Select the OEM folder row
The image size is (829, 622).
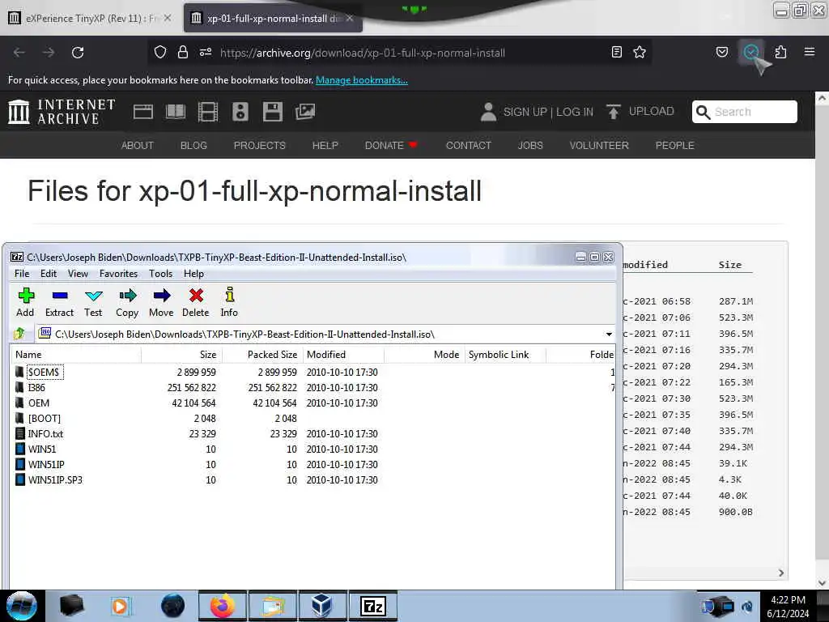pos(312,403)
